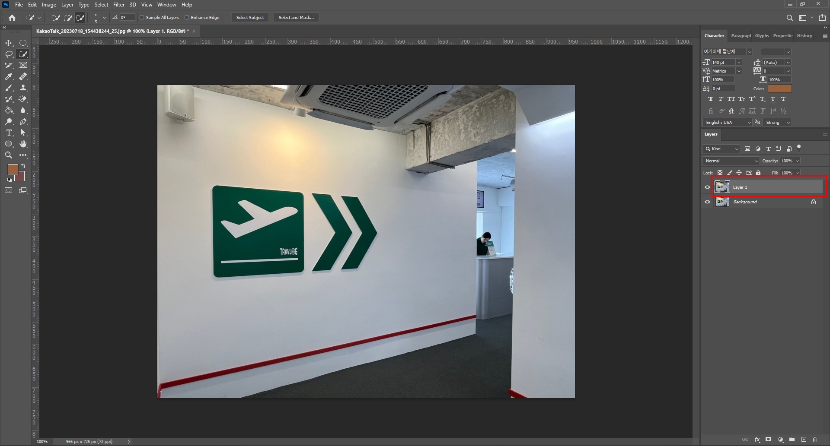Delete the selected layer

(815, 440)
